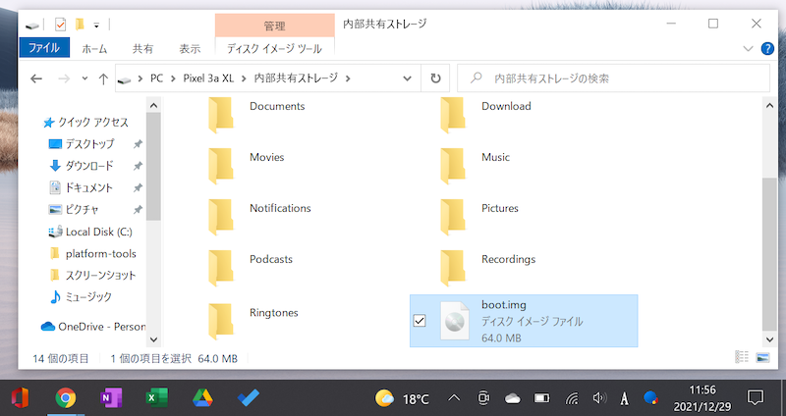
Task: Open the ファイル menu tab
Action: 43,47
